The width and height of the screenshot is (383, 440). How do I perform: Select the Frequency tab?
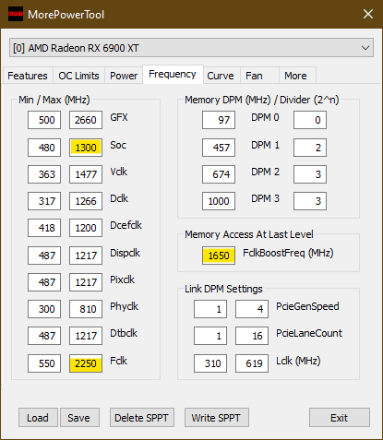coord(173,74)
